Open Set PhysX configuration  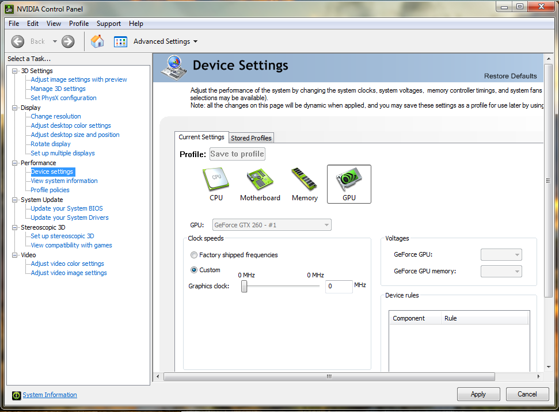63,98
